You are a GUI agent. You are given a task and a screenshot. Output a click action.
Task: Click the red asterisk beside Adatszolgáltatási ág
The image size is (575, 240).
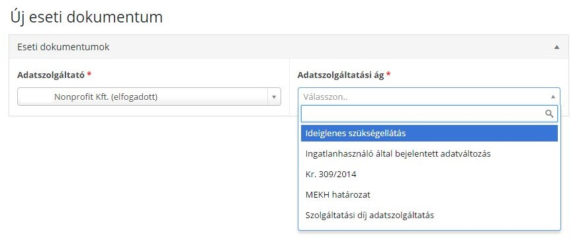click(x=388, y=75)
